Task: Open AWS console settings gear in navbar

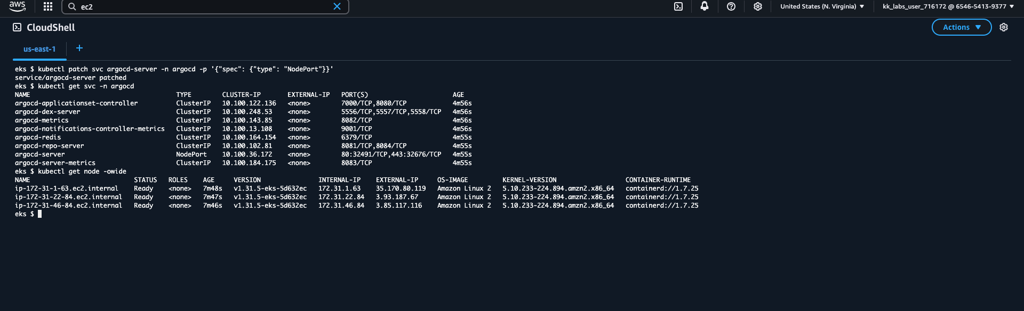Action: (758, 6)
